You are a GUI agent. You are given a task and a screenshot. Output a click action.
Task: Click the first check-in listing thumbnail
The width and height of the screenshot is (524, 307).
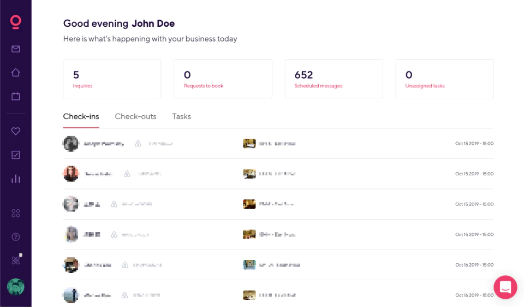tap(249, 144)
